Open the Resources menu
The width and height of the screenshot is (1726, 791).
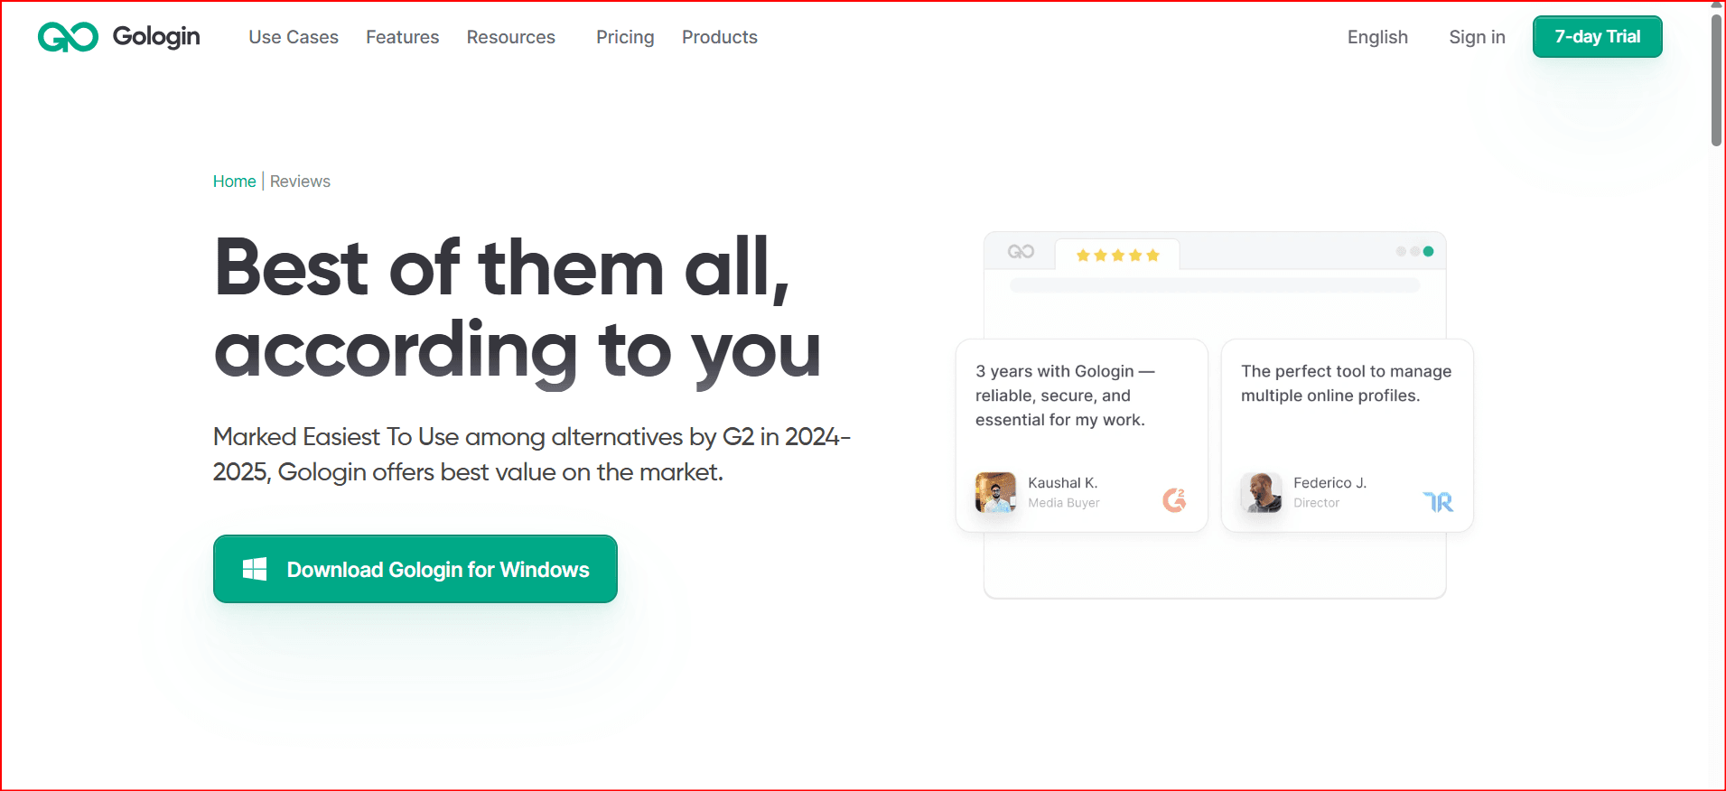tap(510, 37)
